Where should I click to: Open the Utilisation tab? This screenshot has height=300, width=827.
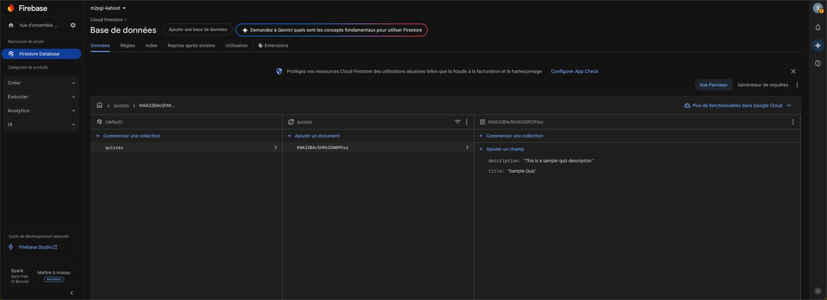pos(237,46)
